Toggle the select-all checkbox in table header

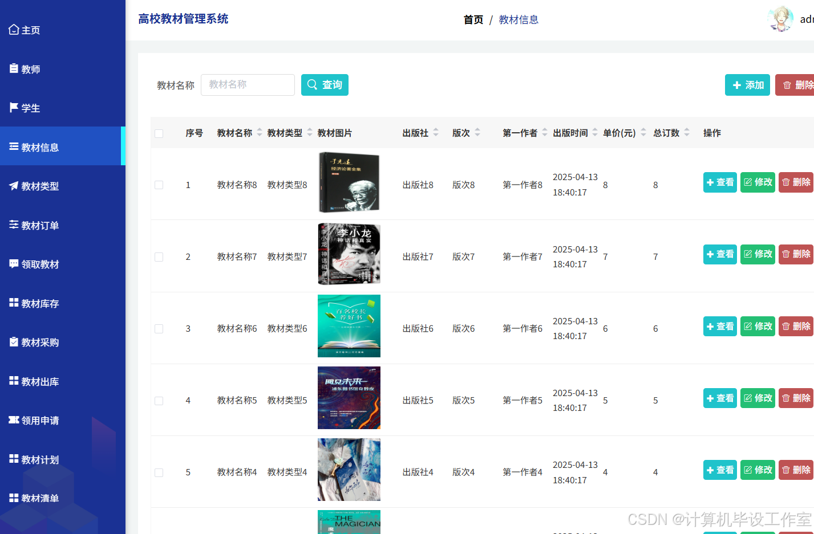[x=159, y=133]
